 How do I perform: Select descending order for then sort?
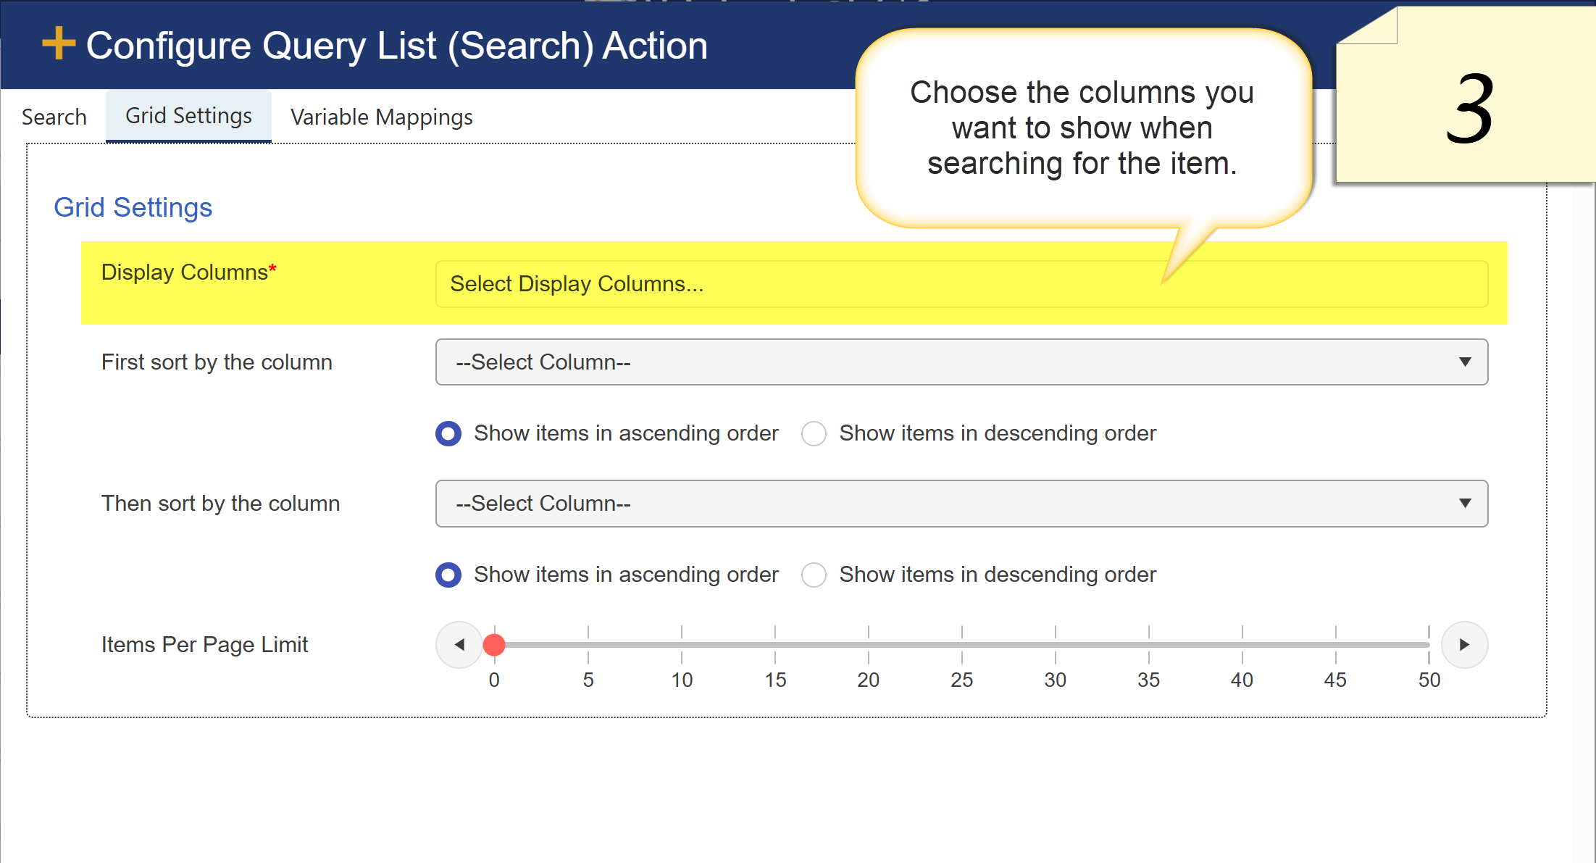tap(814, 575)
